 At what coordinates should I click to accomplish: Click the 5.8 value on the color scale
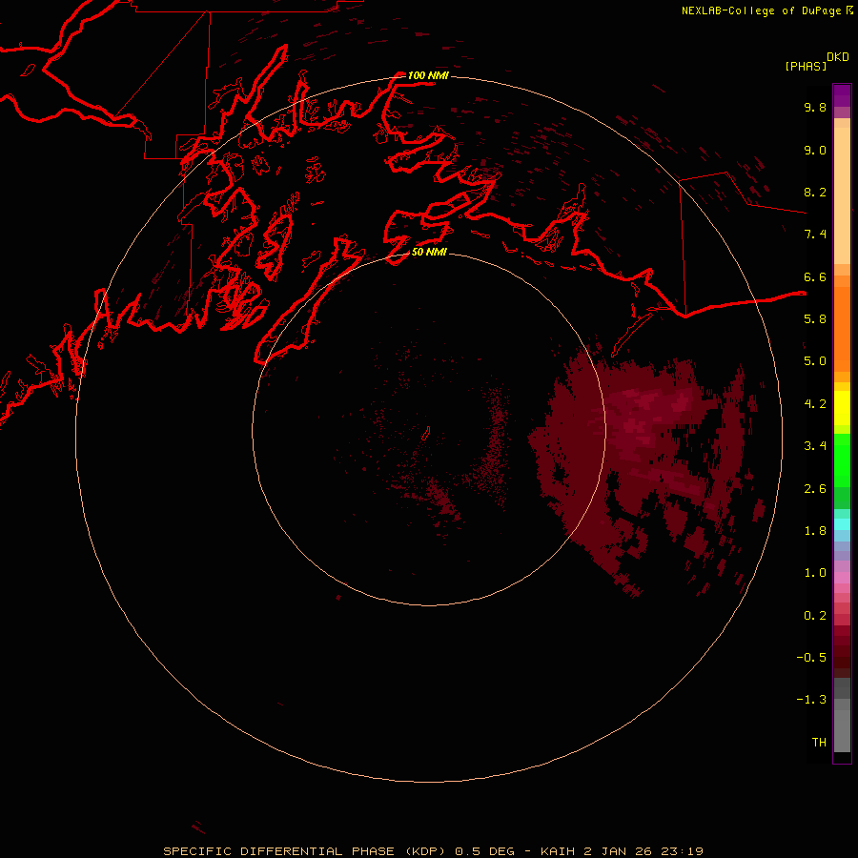(x=815, y=319)
